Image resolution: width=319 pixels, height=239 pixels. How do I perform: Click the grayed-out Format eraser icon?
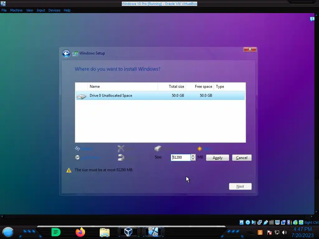pyautogui.click(x=158, y=148)
